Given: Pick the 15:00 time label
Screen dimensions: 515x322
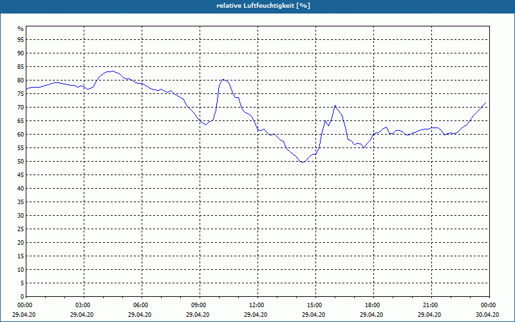Looking at the screenshot, I should pyautogui.click(x=314, y=305).
